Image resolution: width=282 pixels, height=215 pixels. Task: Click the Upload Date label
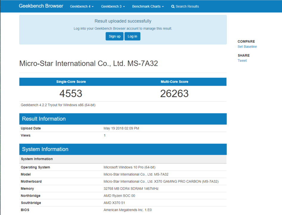[x=31, y=128]
